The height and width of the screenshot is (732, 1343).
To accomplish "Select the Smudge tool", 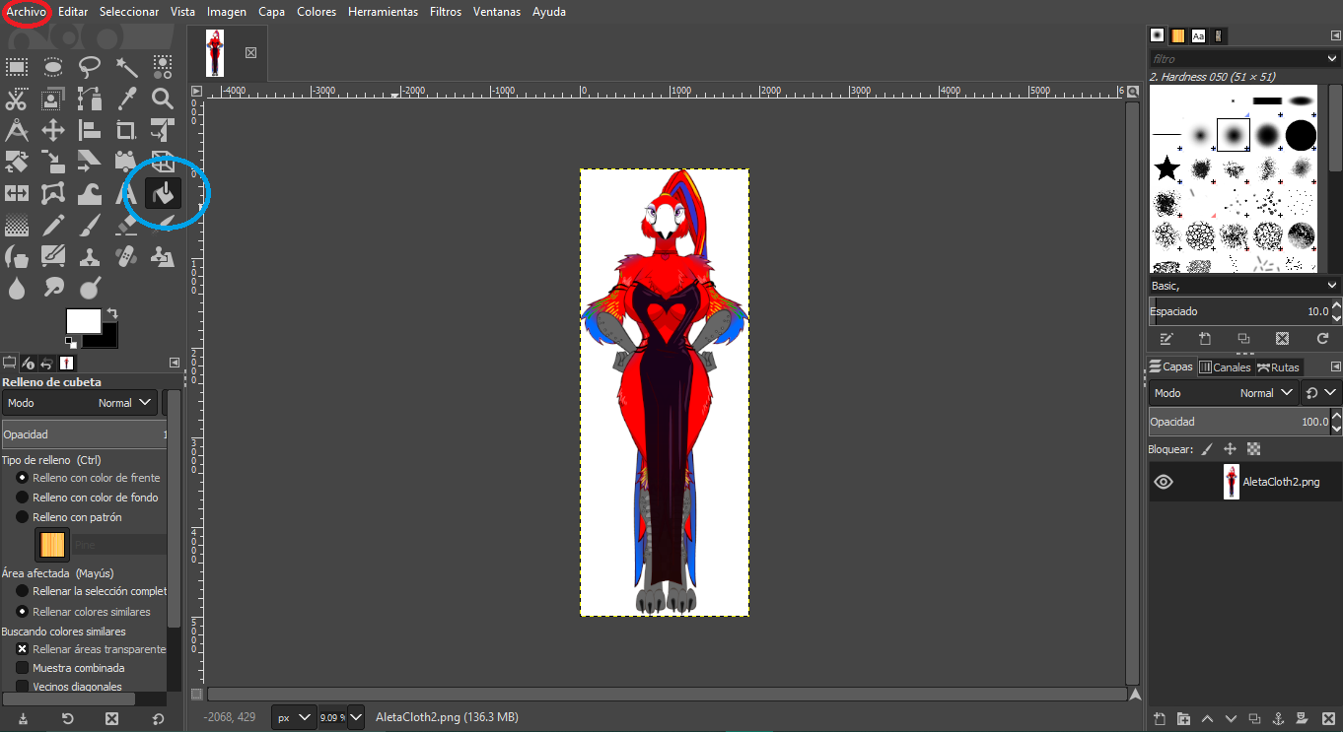I will (53, 289).
